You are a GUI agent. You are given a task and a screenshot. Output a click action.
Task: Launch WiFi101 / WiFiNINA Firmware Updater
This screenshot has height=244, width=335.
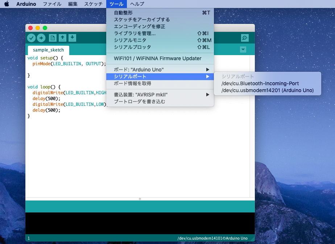pyautogui.click(x=160, y=58)
